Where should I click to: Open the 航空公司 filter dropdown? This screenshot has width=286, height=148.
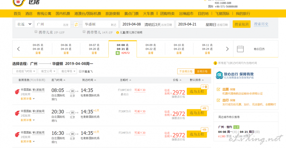coord(48,71)
